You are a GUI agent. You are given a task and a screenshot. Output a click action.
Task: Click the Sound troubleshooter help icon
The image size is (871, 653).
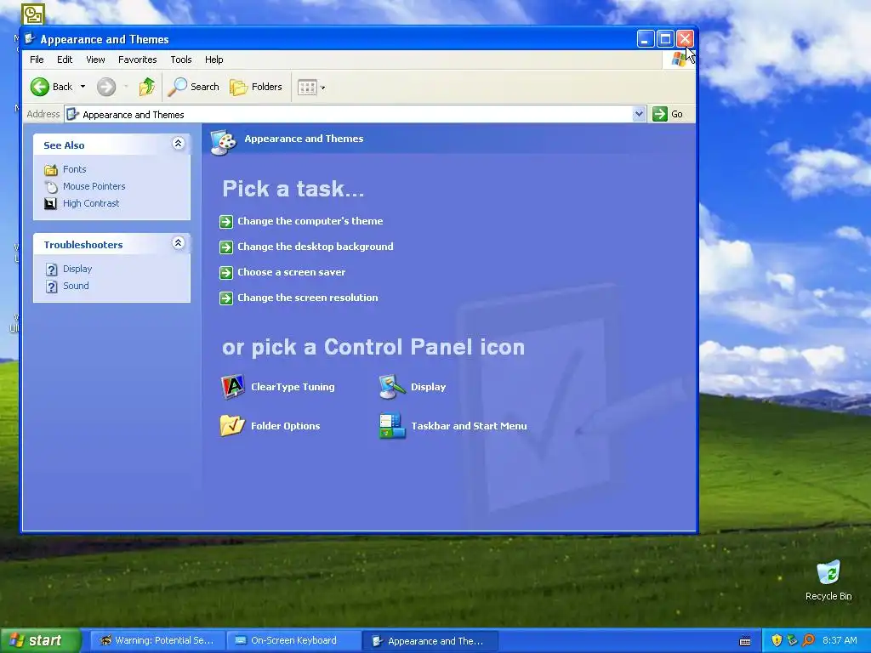[x=51, y=287]
